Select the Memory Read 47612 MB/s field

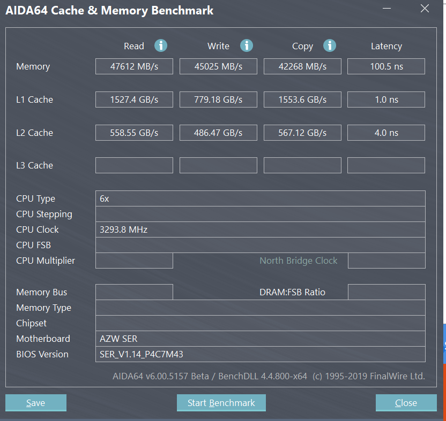click(134, 66)
